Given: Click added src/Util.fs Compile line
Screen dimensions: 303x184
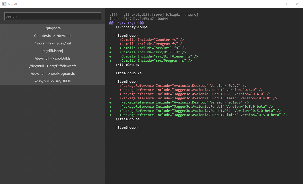Looking at the screenshot, I should coord(148,48).
